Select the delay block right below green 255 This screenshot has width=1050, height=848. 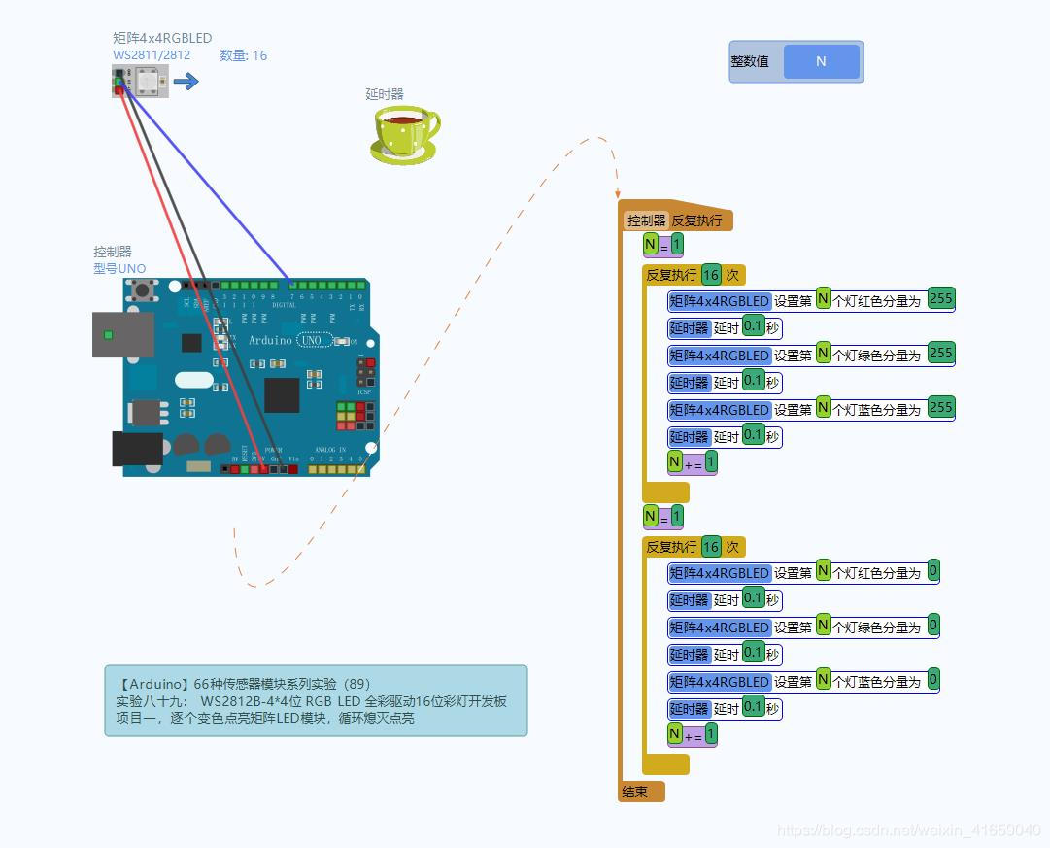[x=725, y=382]
